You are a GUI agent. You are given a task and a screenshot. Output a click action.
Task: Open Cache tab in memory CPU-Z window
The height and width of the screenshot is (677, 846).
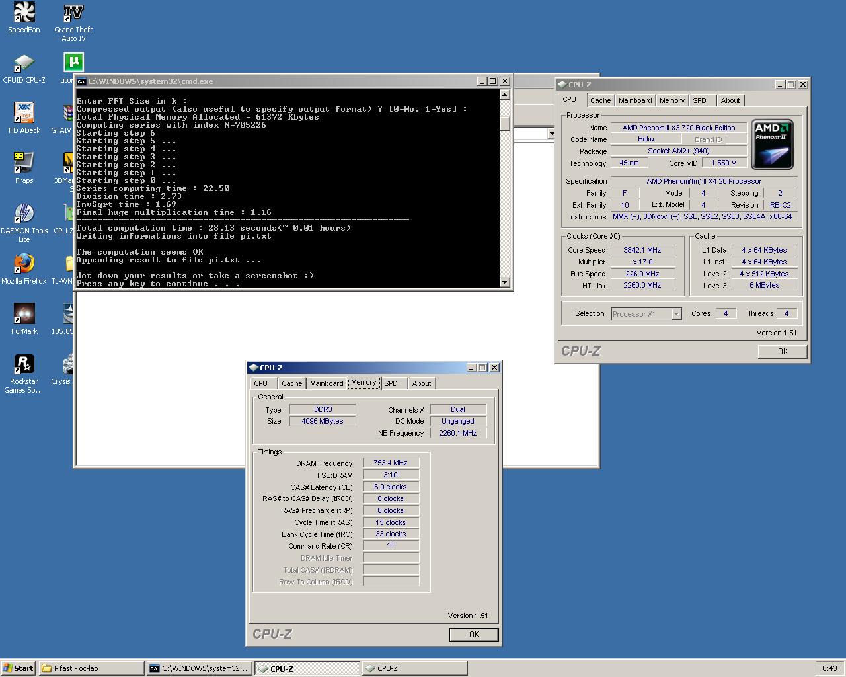[x=291, y=383]
